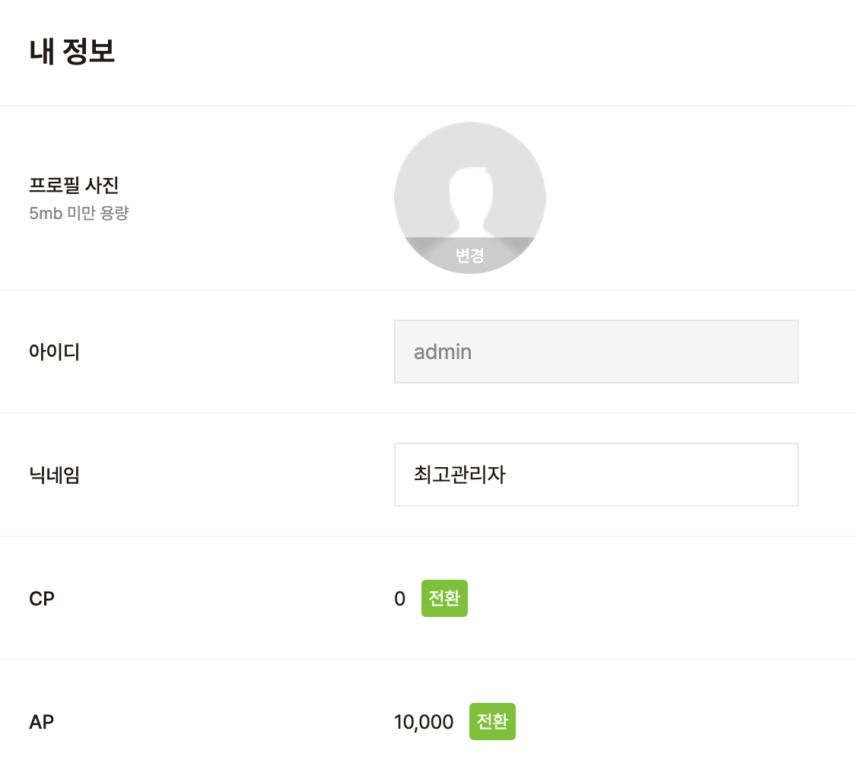Screen dimensions: 855x779
Task: Click the 5mb 미만 용량 hint text
Action: click(79, 213)
